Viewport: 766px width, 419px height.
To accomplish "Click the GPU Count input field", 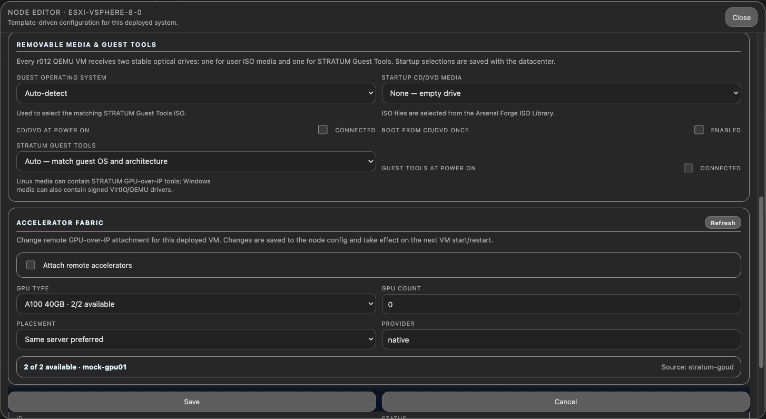I will pyautogui.click(x=561, y=304).
